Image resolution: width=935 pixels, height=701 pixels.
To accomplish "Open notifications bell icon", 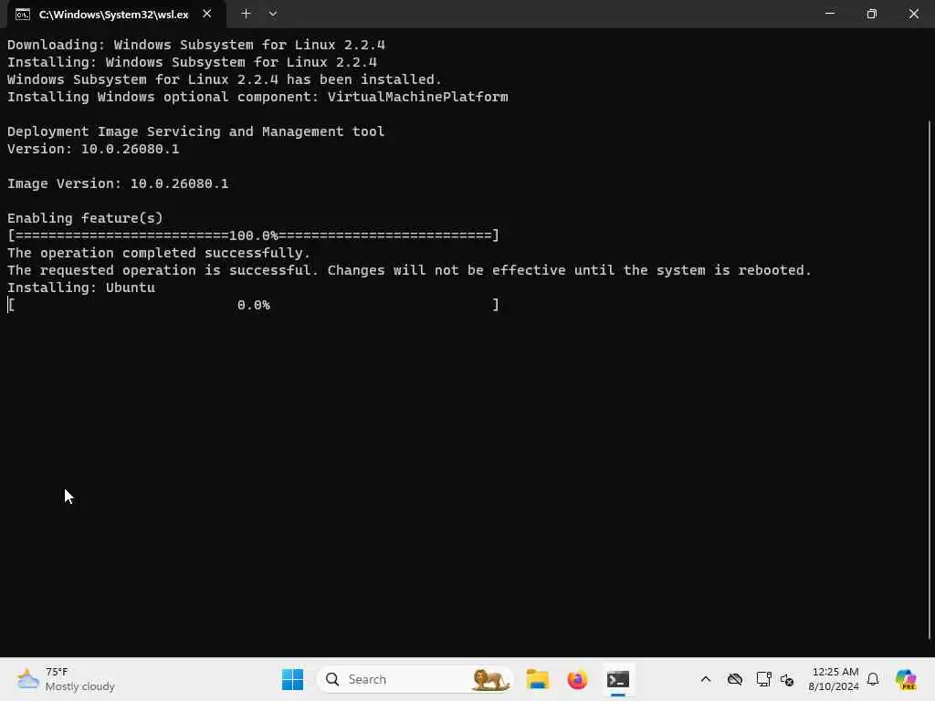I will (x=873, y=679).
